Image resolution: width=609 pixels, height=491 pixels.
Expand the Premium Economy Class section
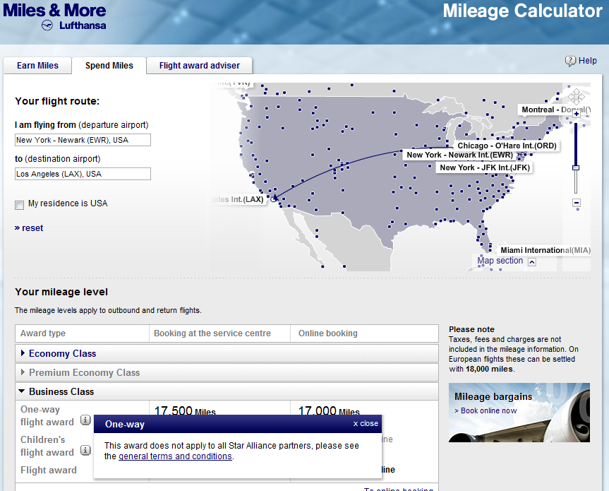pyautogui.click(x=84, y=372)
